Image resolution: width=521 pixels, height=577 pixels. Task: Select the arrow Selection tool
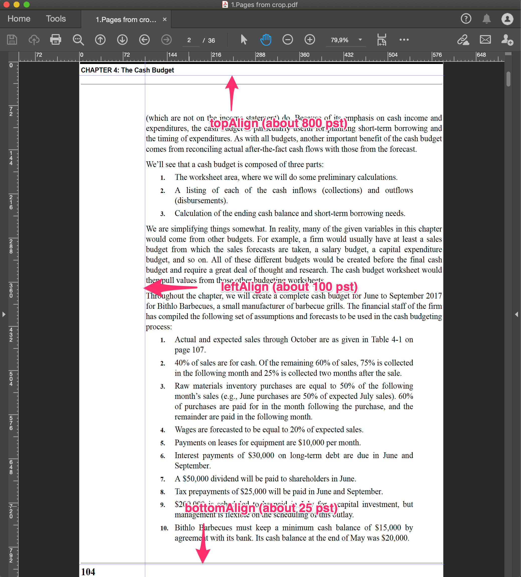pos(244,40)
